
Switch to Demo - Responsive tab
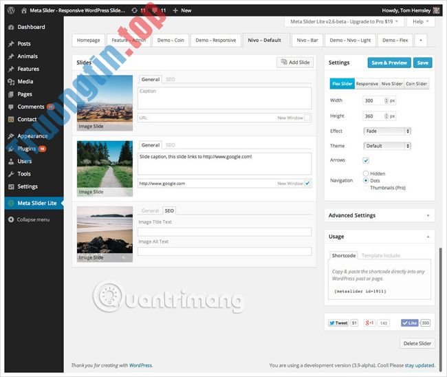click(216, 40)
